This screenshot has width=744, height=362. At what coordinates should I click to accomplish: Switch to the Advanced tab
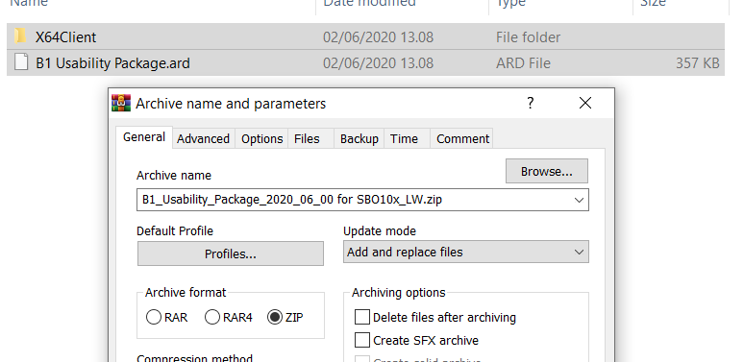(203, 139)
